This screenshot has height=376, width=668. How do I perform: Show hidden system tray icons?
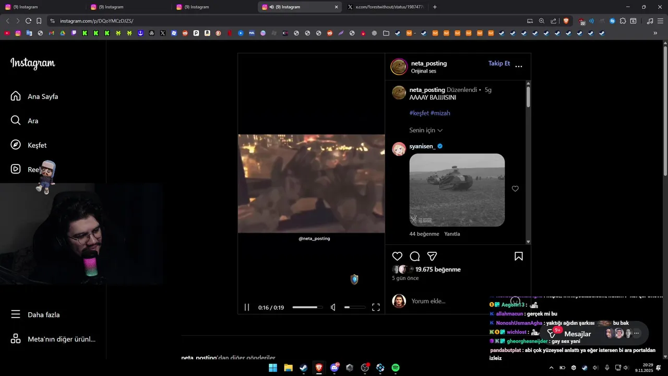pyautogui.click(x=551, y=368)
